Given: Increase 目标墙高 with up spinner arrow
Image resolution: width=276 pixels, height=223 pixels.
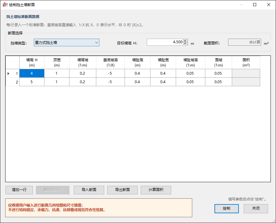Looking at the screenshot, I should pos(185,41).
